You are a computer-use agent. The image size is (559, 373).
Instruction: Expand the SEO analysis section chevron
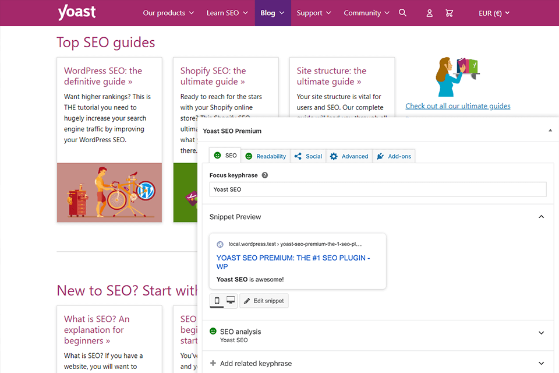coord(541,333)
